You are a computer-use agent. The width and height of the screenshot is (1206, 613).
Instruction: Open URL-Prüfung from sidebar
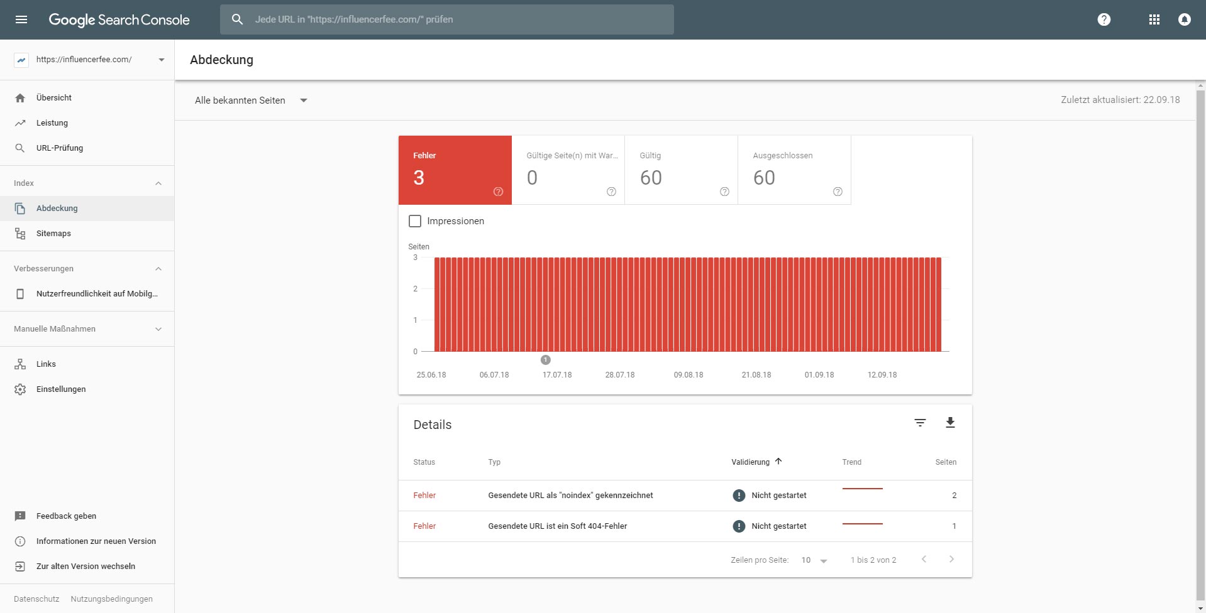(87, 148)
